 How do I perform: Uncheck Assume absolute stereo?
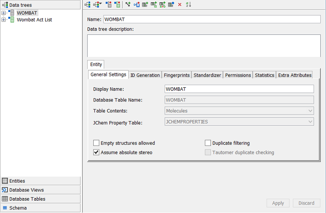pyautogui.click(x=96, y=153)
